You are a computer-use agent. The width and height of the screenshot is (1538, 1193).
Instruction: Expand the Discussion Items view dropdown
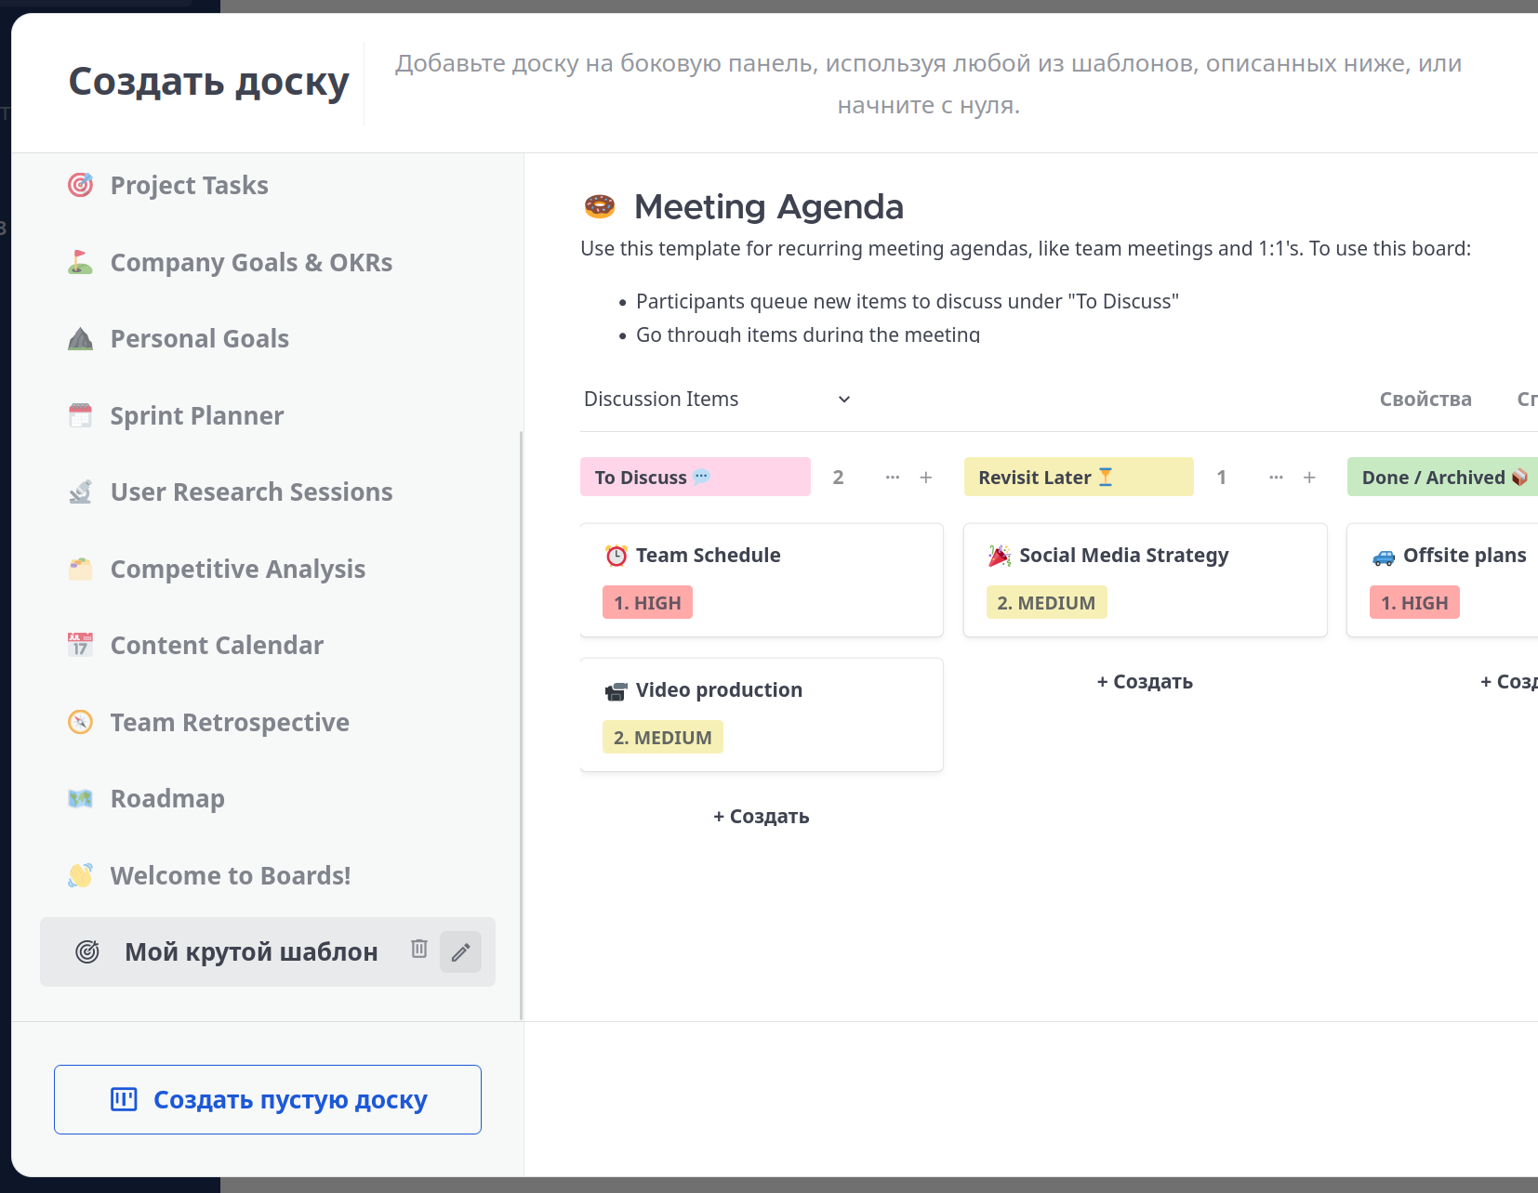[844, 400]
